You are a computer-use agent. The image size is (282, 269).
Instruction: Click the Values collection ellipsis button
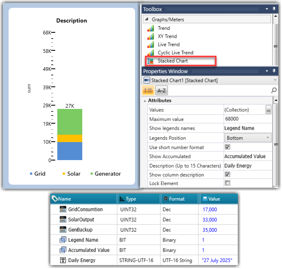268,110
